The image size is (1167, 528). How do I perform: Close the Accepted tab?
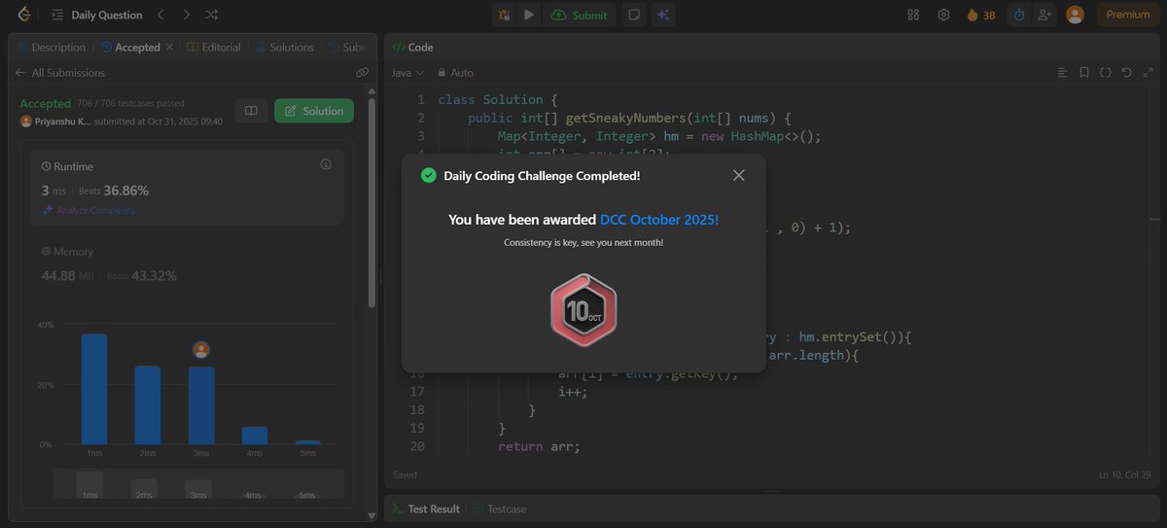169,47
